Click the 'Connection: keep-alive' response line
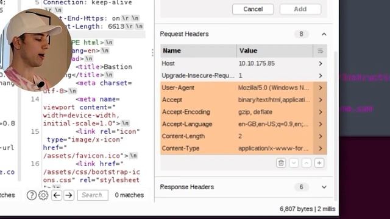 [x=88, y=2]
